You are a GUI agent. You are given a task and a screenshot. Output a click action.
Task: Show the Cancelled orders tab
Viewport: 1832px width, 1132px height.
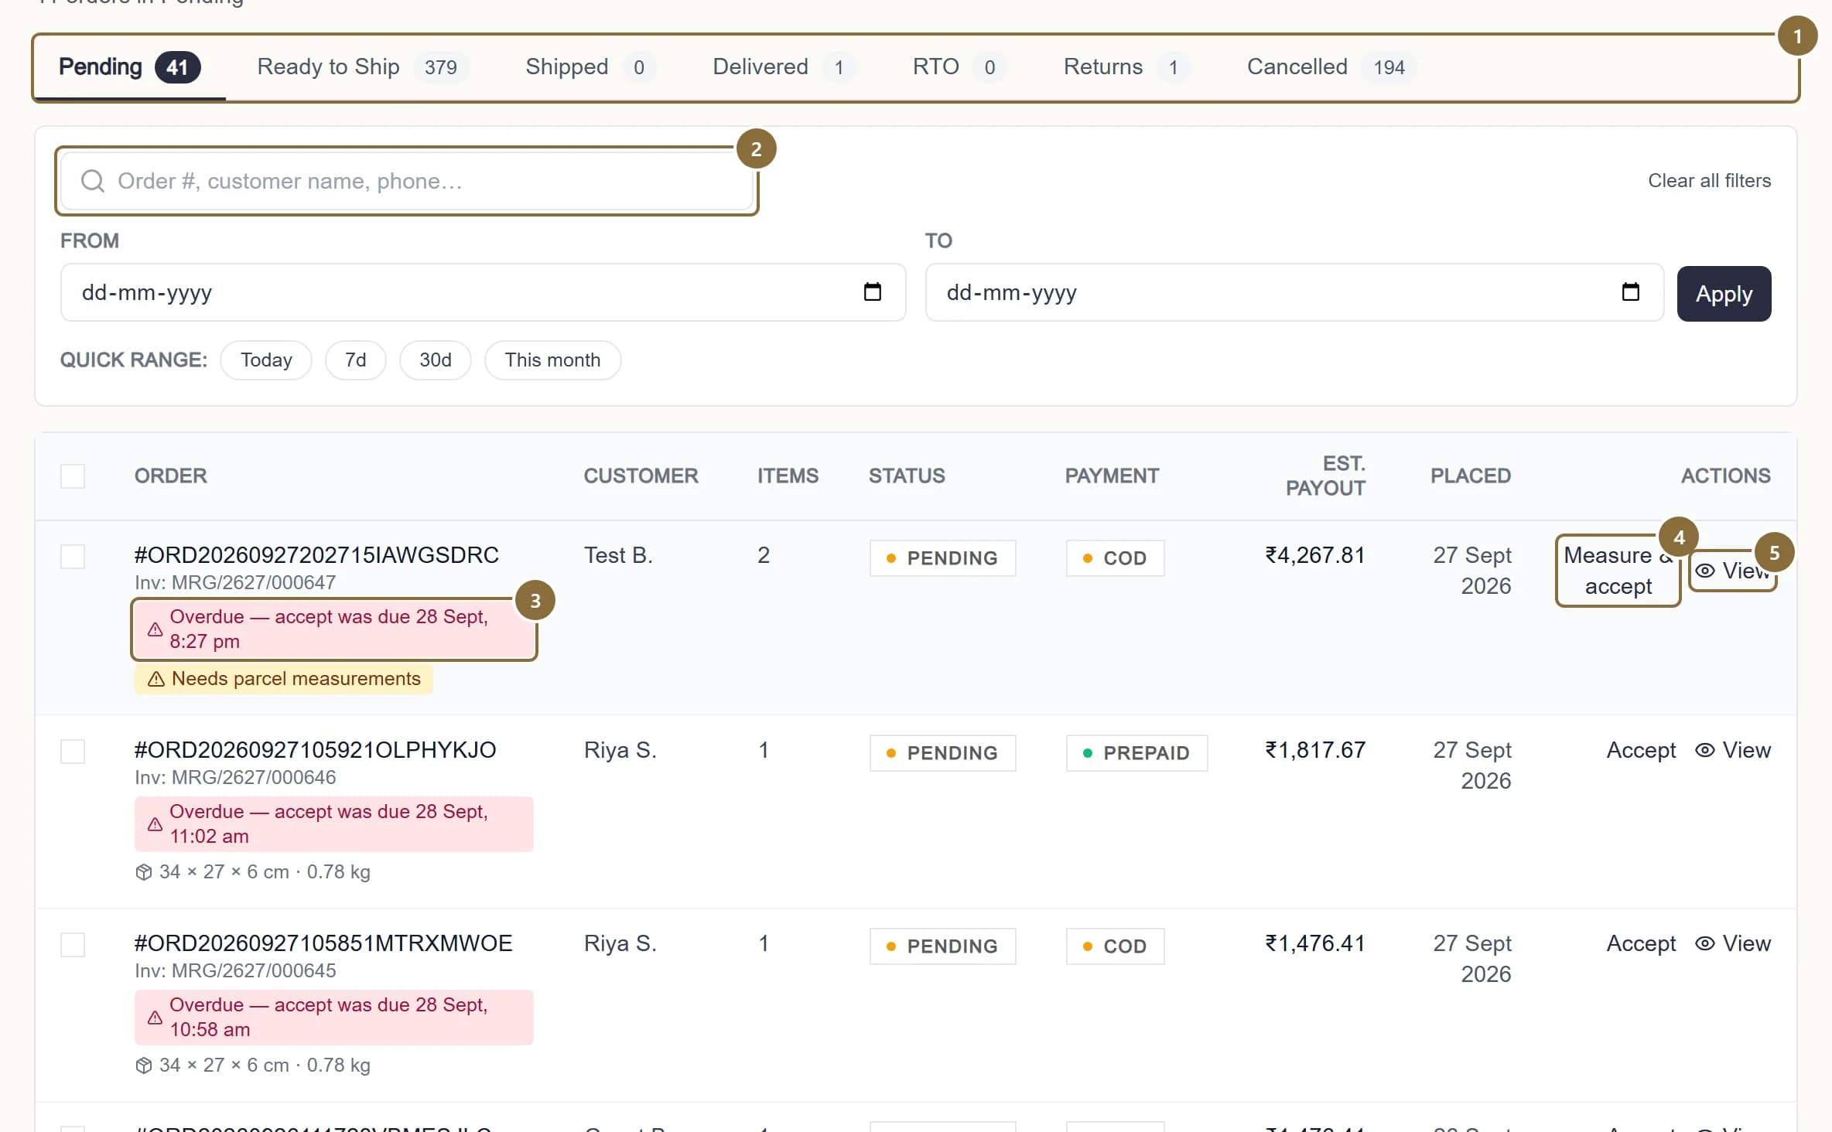tap(1331, 67)
